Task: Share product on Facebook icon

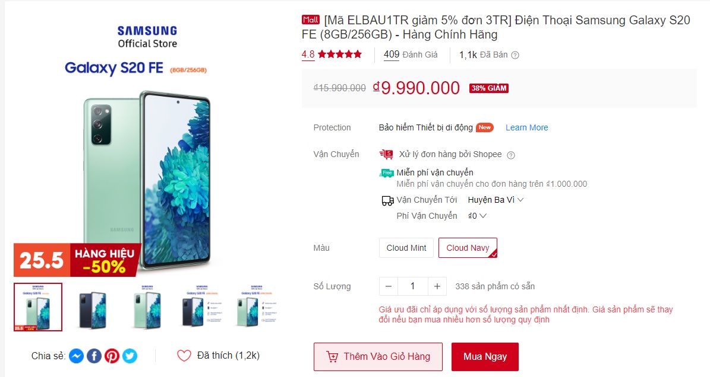Action: tap(94, 356)
